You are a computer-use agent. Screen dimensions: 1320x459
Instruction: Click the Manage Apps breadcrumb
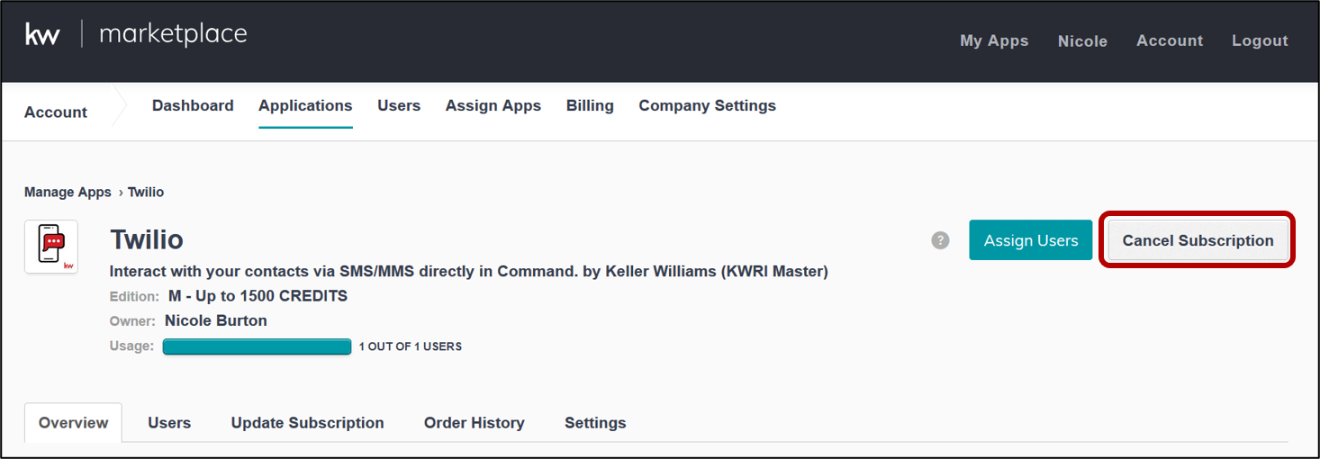[x=68, y=192]
